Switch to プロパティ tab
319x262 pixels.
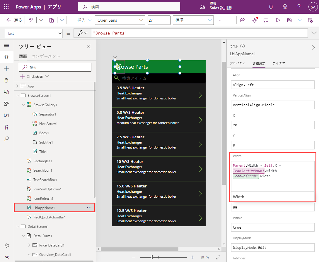click(x=237, y=63)
